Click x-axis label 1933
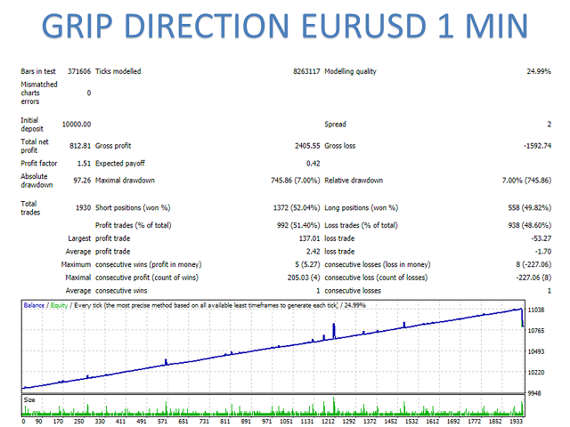Image resolution: width=570 pixels, height=427 pixels. (x=516, y=421)
